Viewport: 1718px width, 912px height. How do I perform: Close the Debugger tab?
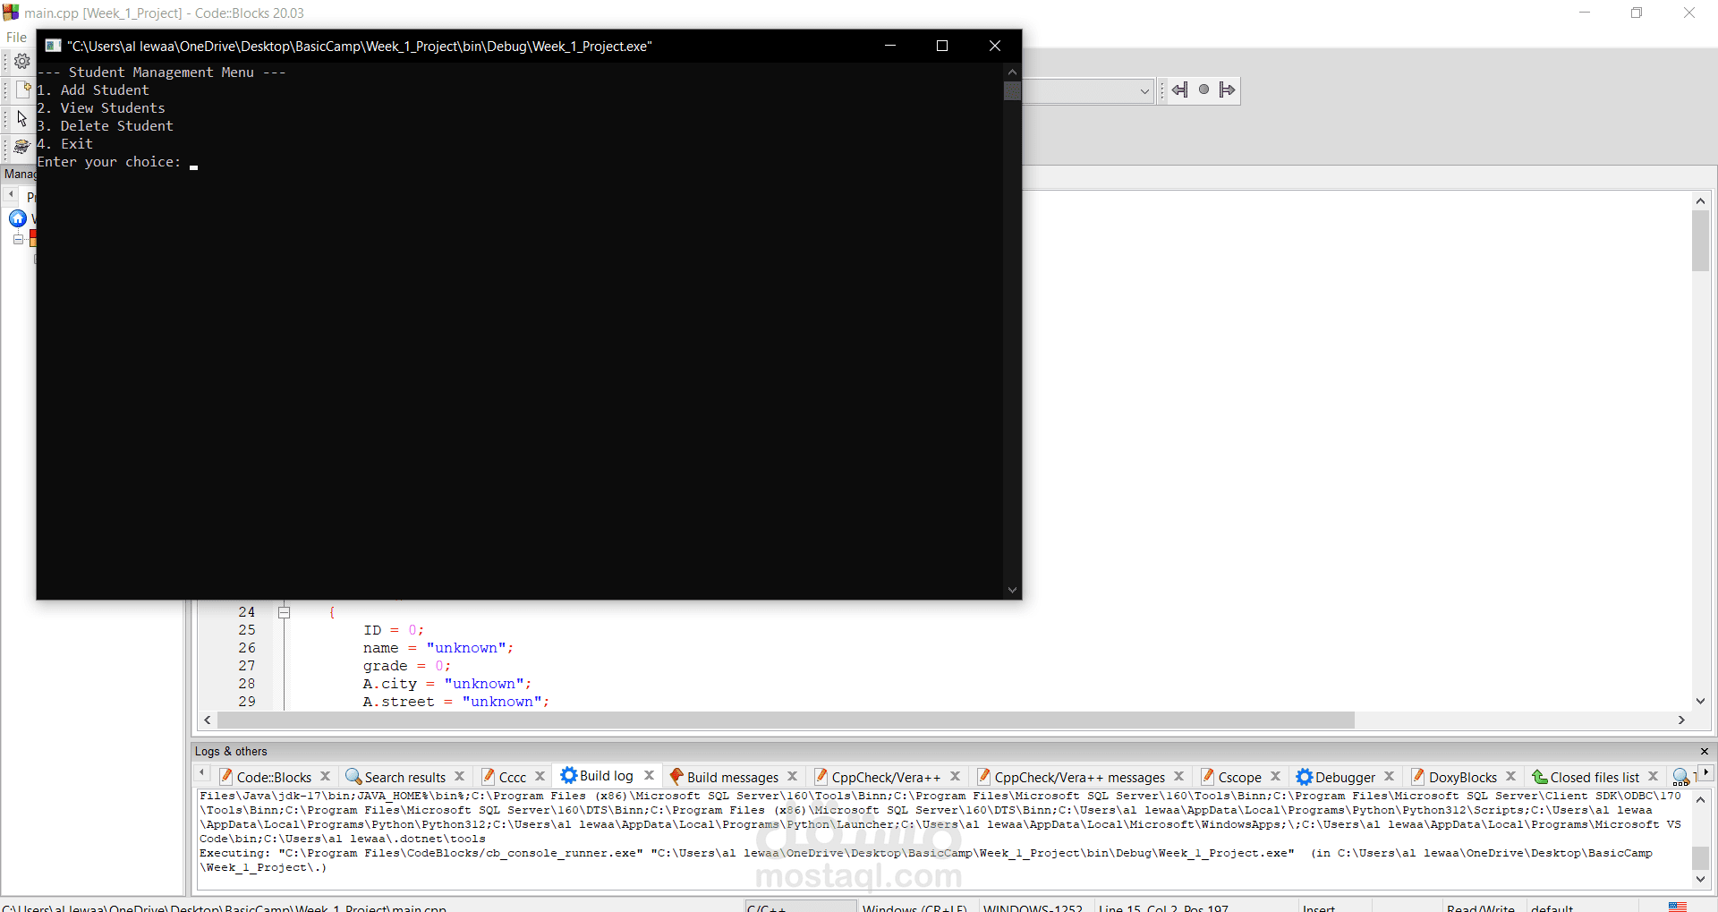[1390, 777]
